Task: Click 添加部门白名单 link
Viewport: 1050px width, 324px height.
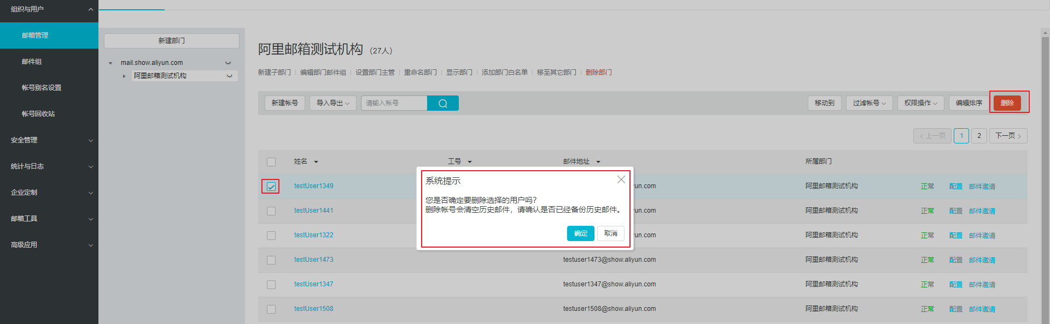Action: (x=505, y=73)
